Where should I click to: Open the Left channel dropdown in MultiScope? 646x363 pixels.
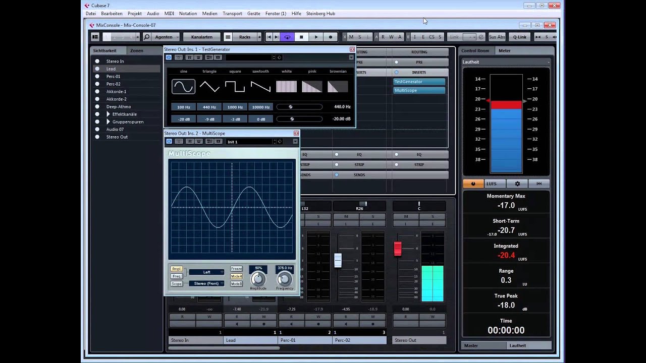(x=206, y=272)
